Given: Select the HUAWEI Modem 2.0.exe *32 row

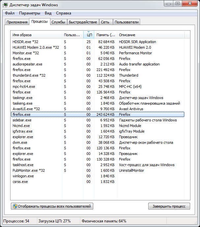Looking at the screenshot, I should pos(98,47).
